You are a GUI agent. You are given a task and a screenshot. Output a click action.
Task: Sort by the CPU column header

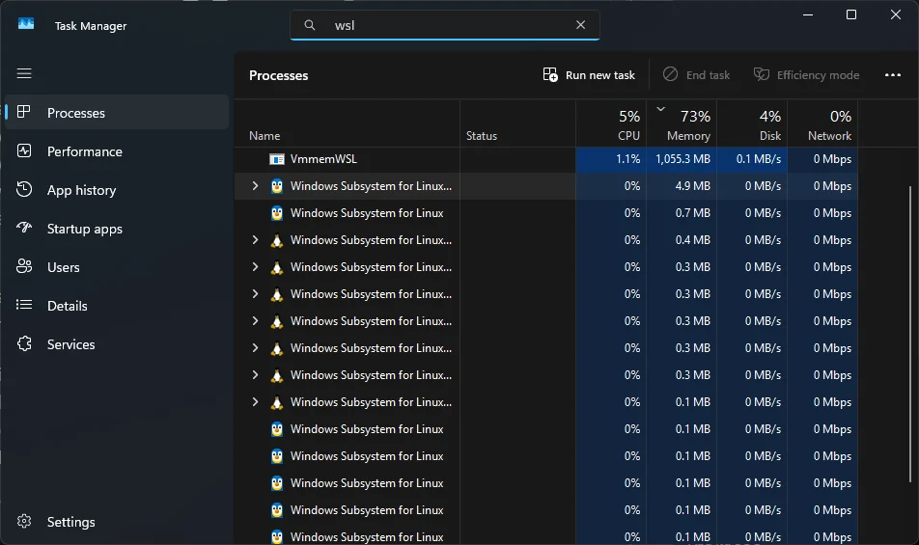611,124
